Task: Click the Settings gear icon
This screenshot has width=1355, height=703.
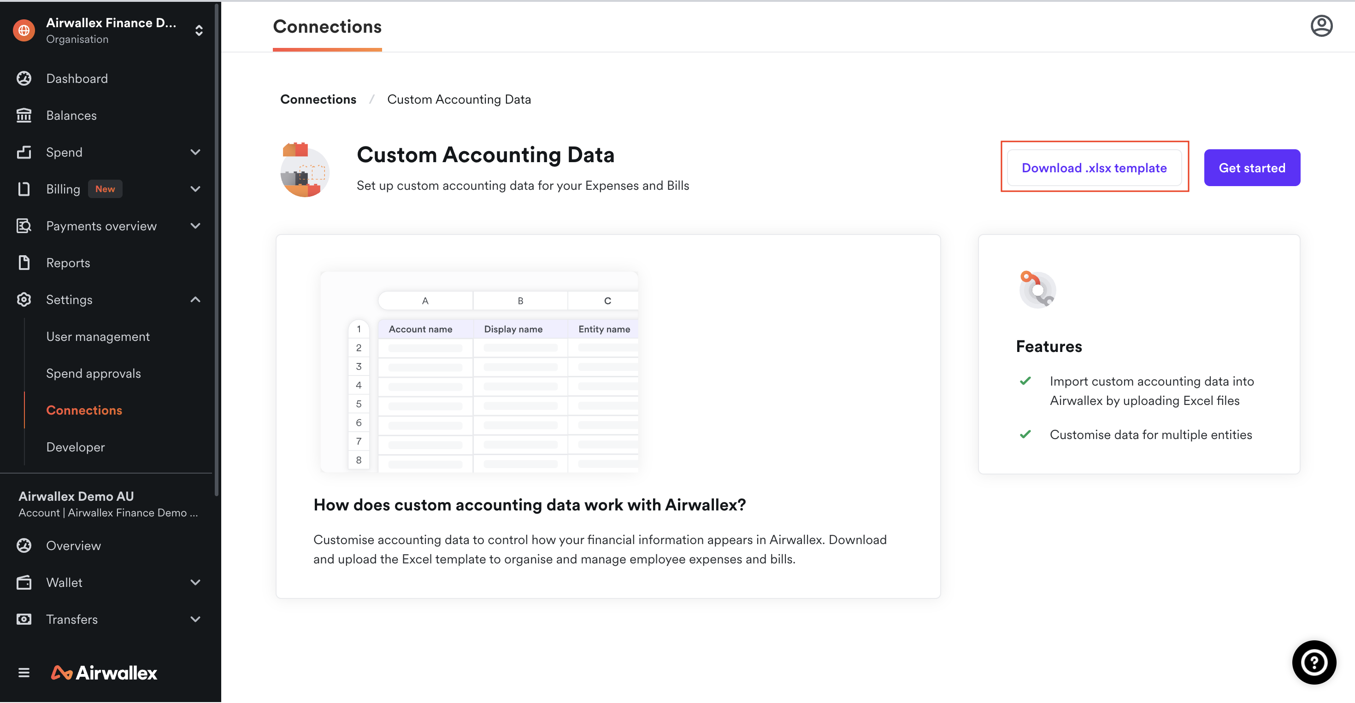Action: 24,299
